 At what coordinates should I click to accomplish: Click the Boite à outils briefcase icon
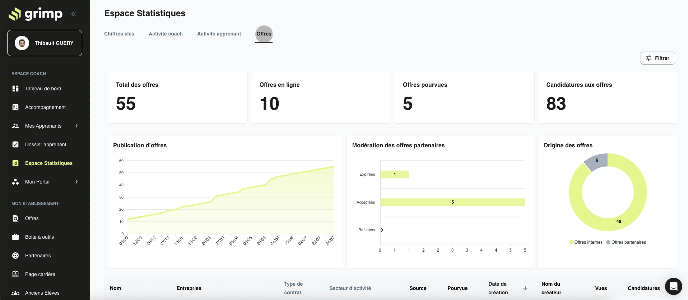click(15, 237)
